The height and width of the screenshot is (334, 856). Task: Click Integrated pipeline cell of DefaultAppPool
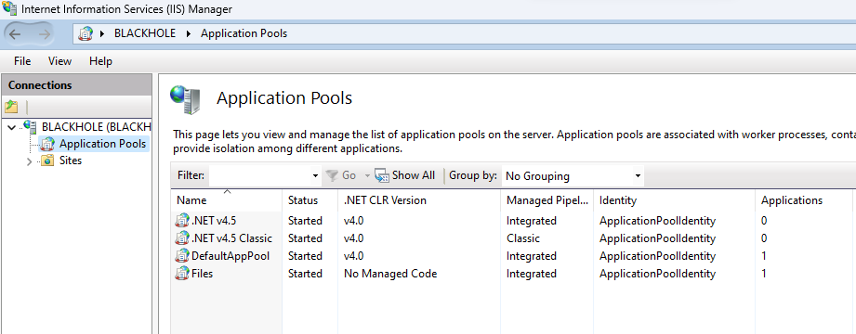pyautogui.click(x=532, y=256)
